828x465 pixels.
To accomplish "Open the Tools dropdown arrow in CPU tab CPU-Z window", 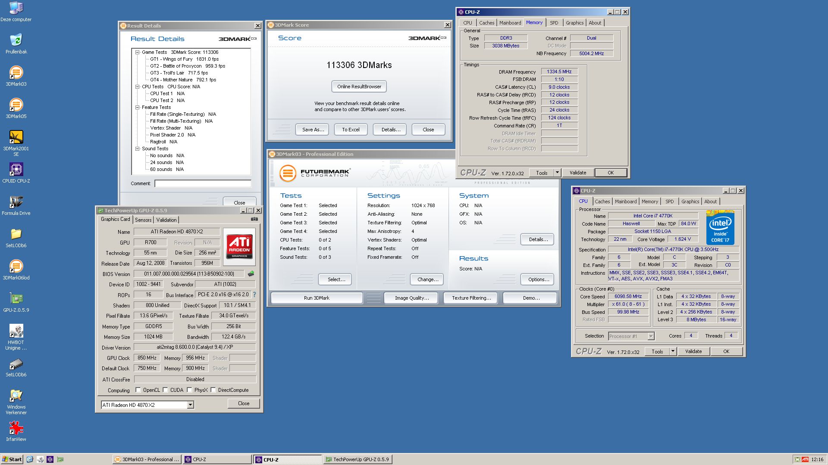I will 673,351.
